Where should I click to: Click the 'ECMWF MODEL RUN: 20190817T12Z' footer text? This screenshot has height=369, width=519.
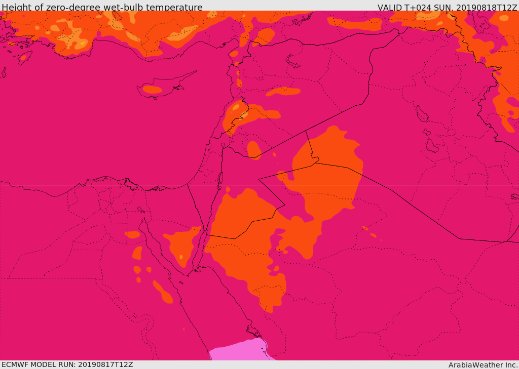click(67, 364)
